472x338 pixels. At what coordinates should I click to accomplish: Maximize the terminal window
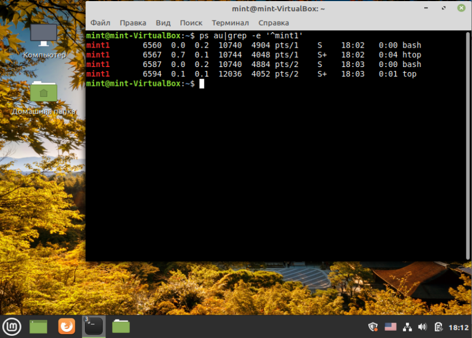[444, 8]
